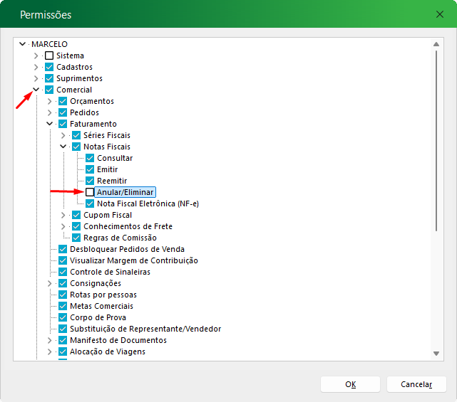Collapse the Notas Fiscais node

coord(63,147)
